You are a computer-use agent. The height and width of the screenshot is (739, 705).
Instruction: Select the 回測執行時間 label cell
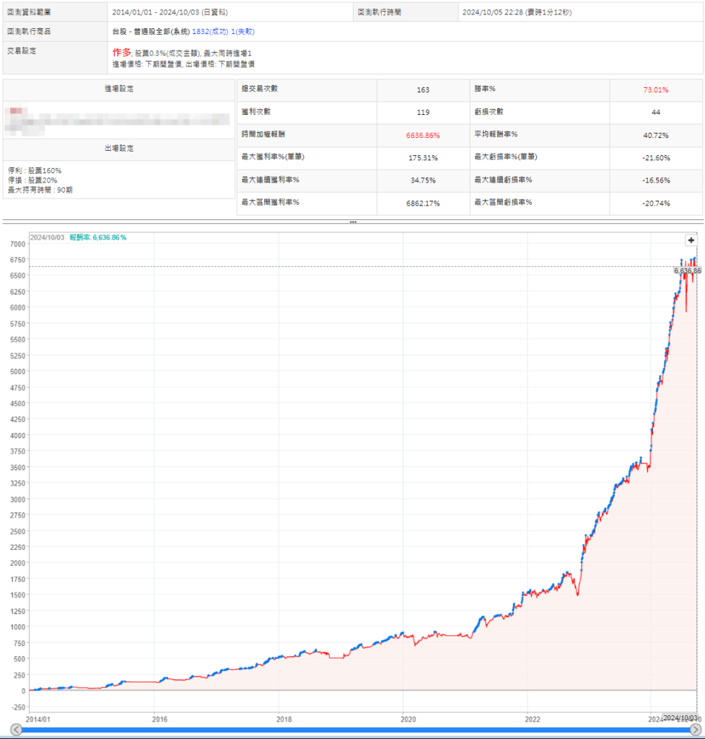pos(406,12)
